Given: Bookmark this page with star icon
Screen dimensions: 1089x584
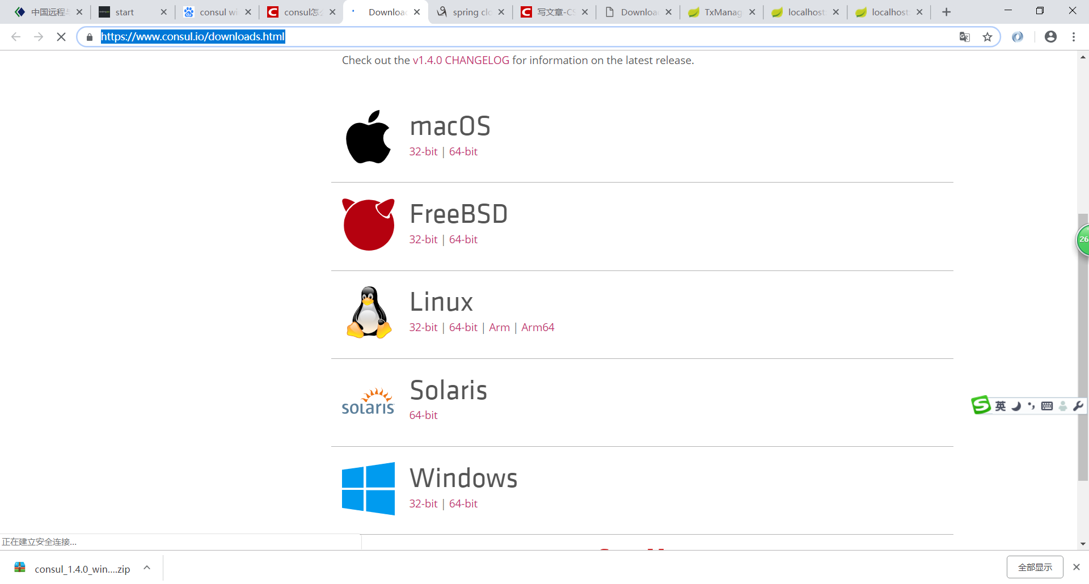Looking at the screenshot, I should [987, 37].
